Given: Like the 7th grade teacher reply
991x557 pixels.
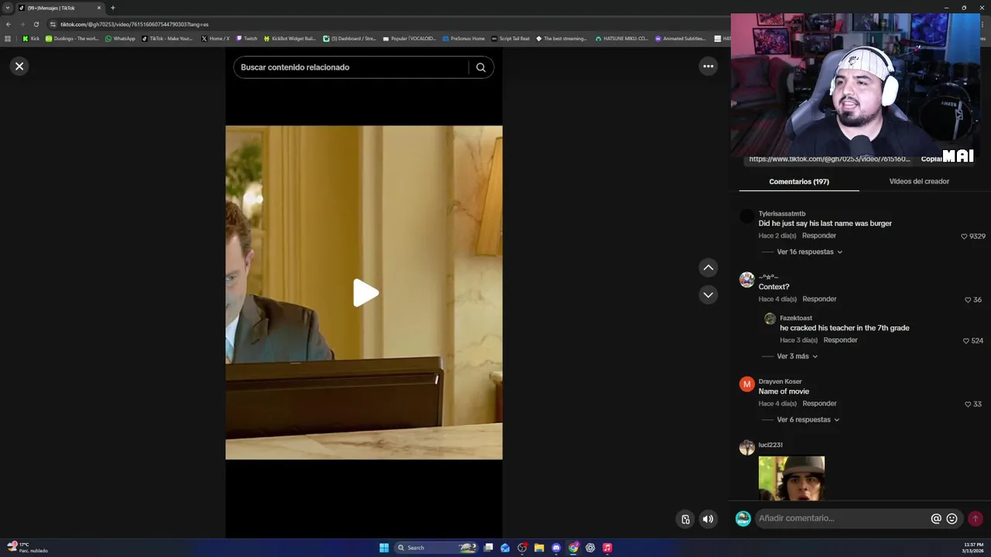Looking at the screenshot, I should coord(965,341).
